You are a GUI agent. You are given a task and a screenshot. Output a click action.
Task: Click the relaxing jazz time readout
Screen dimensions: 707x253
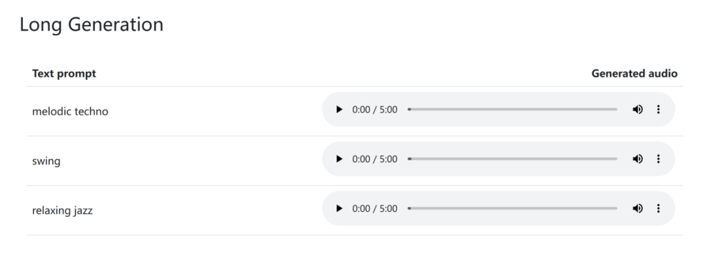pyautogui.click(x=374, y=209)
